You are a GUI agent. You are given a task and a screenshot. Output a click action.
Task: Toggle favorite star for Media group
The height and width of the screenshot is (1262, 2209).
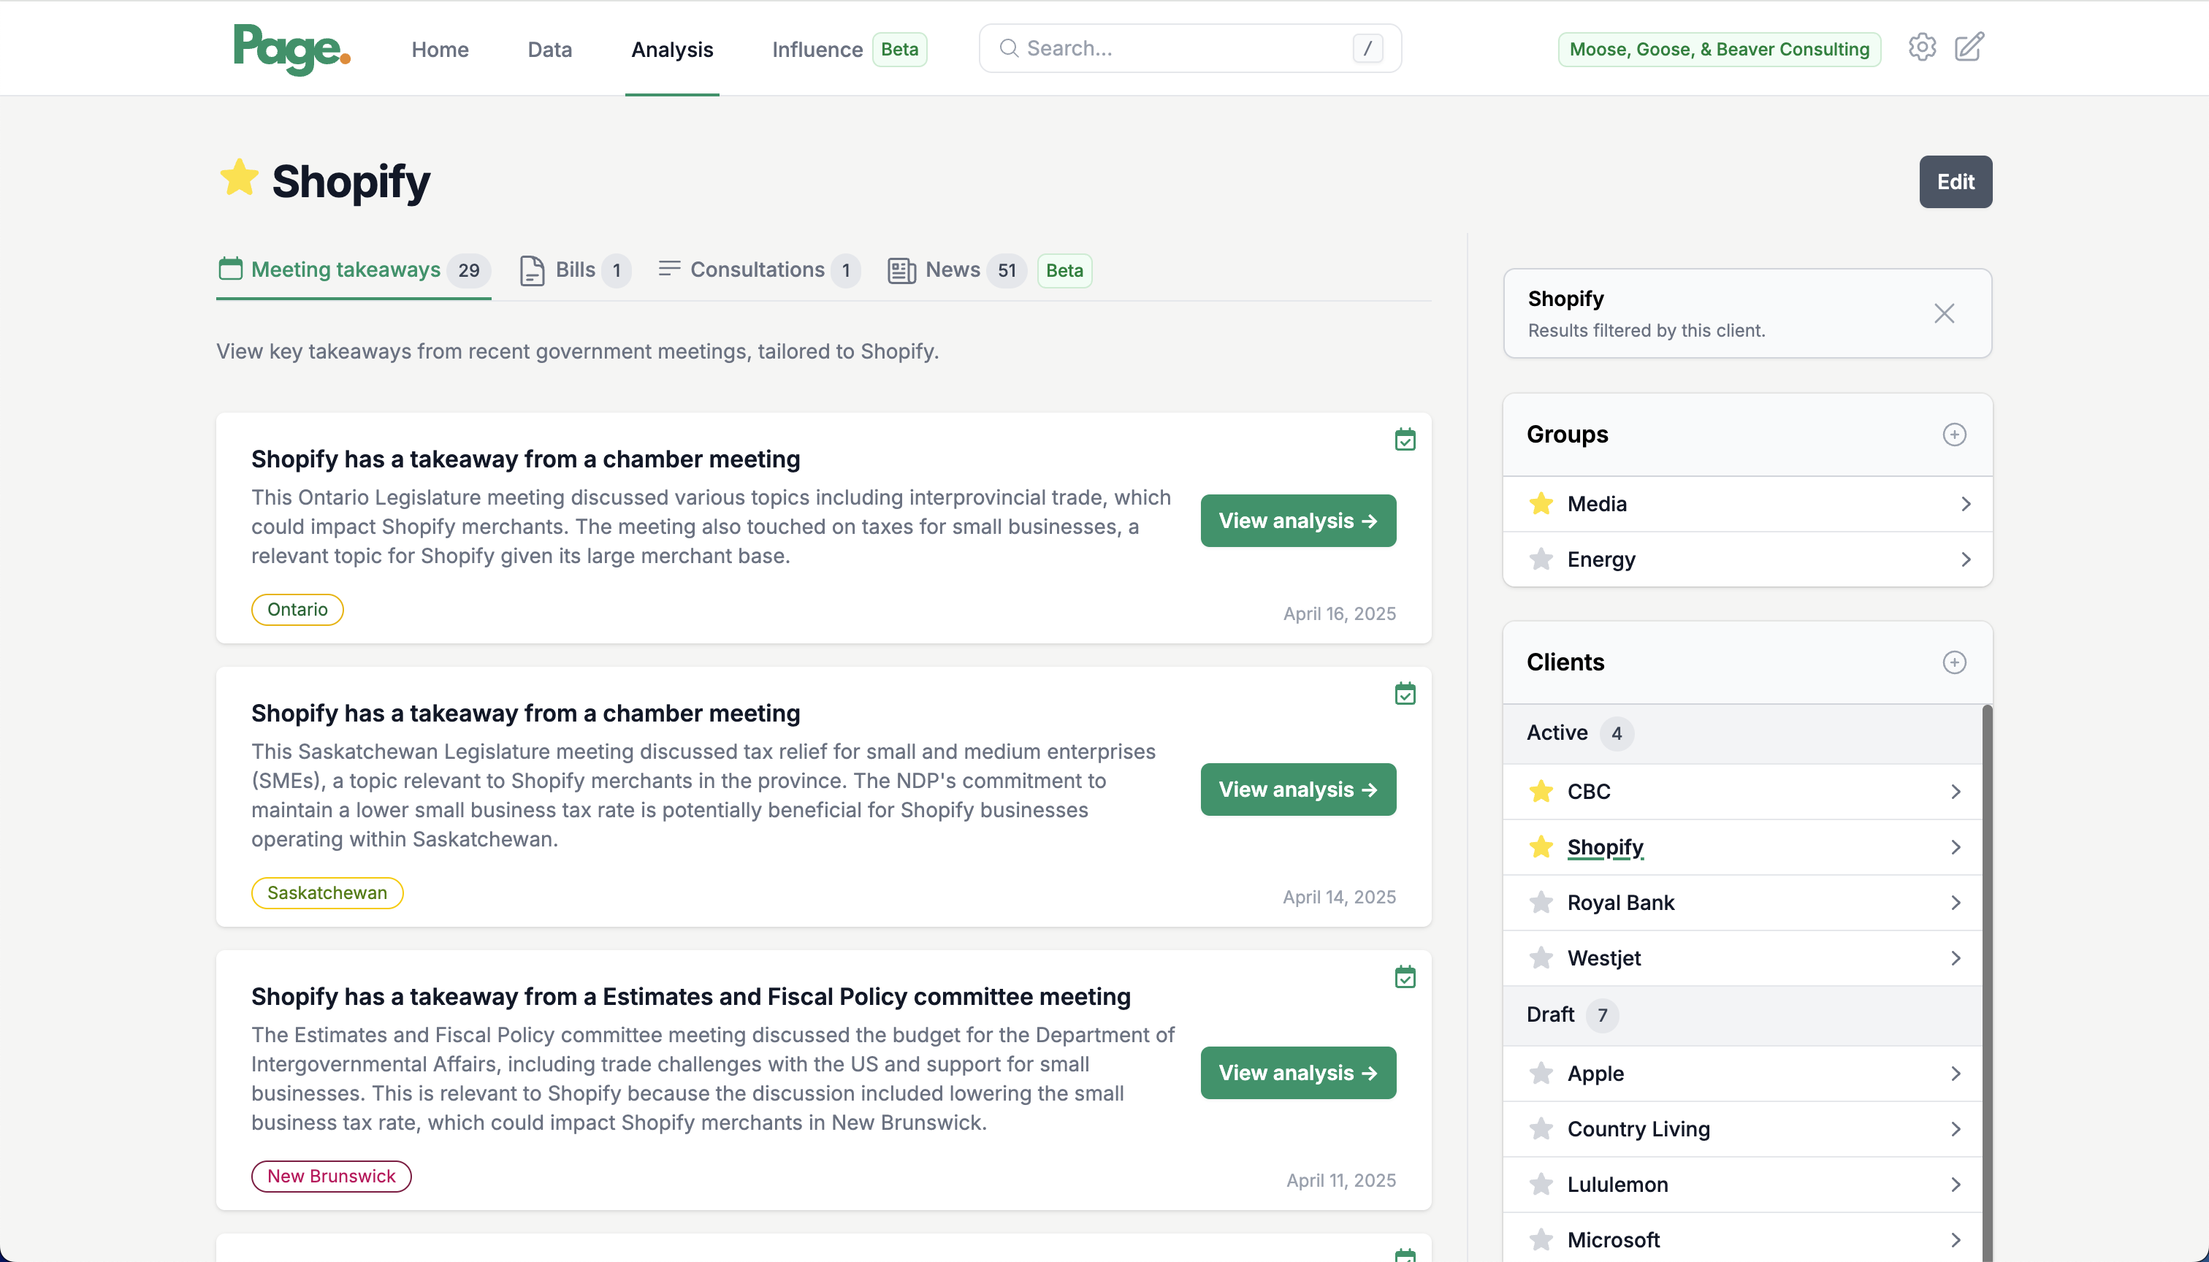(x=1541, y=504)
